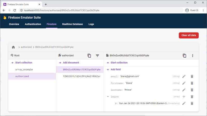
Task: Copy document path icon in document header
Action: coord(184,56)
